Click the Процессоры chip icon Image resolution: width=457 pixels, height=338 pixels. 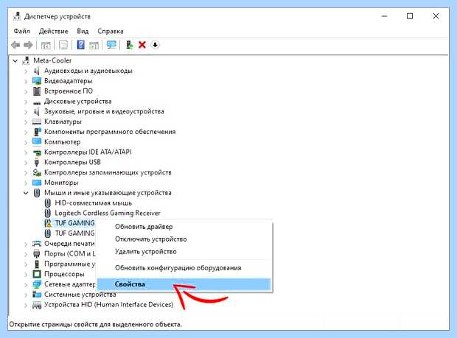(x=37, y=274)
